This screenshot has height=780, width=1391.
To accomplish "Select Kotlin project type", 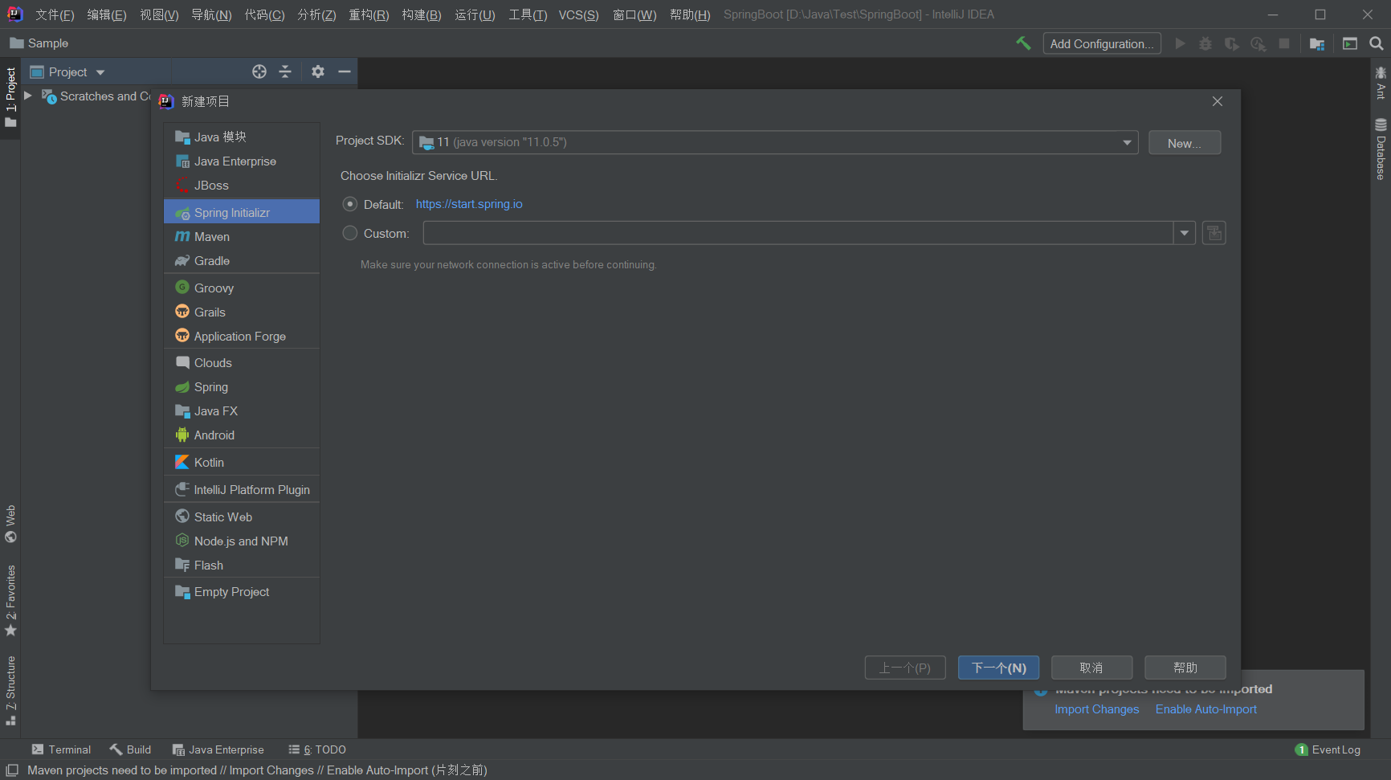I will 242,463.
